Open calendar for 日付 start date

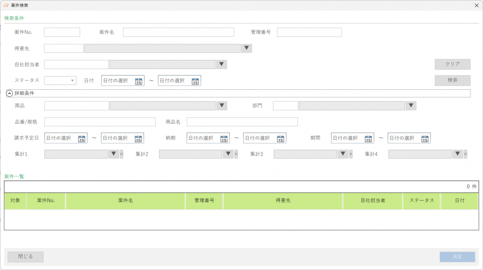tap(138, 81)
